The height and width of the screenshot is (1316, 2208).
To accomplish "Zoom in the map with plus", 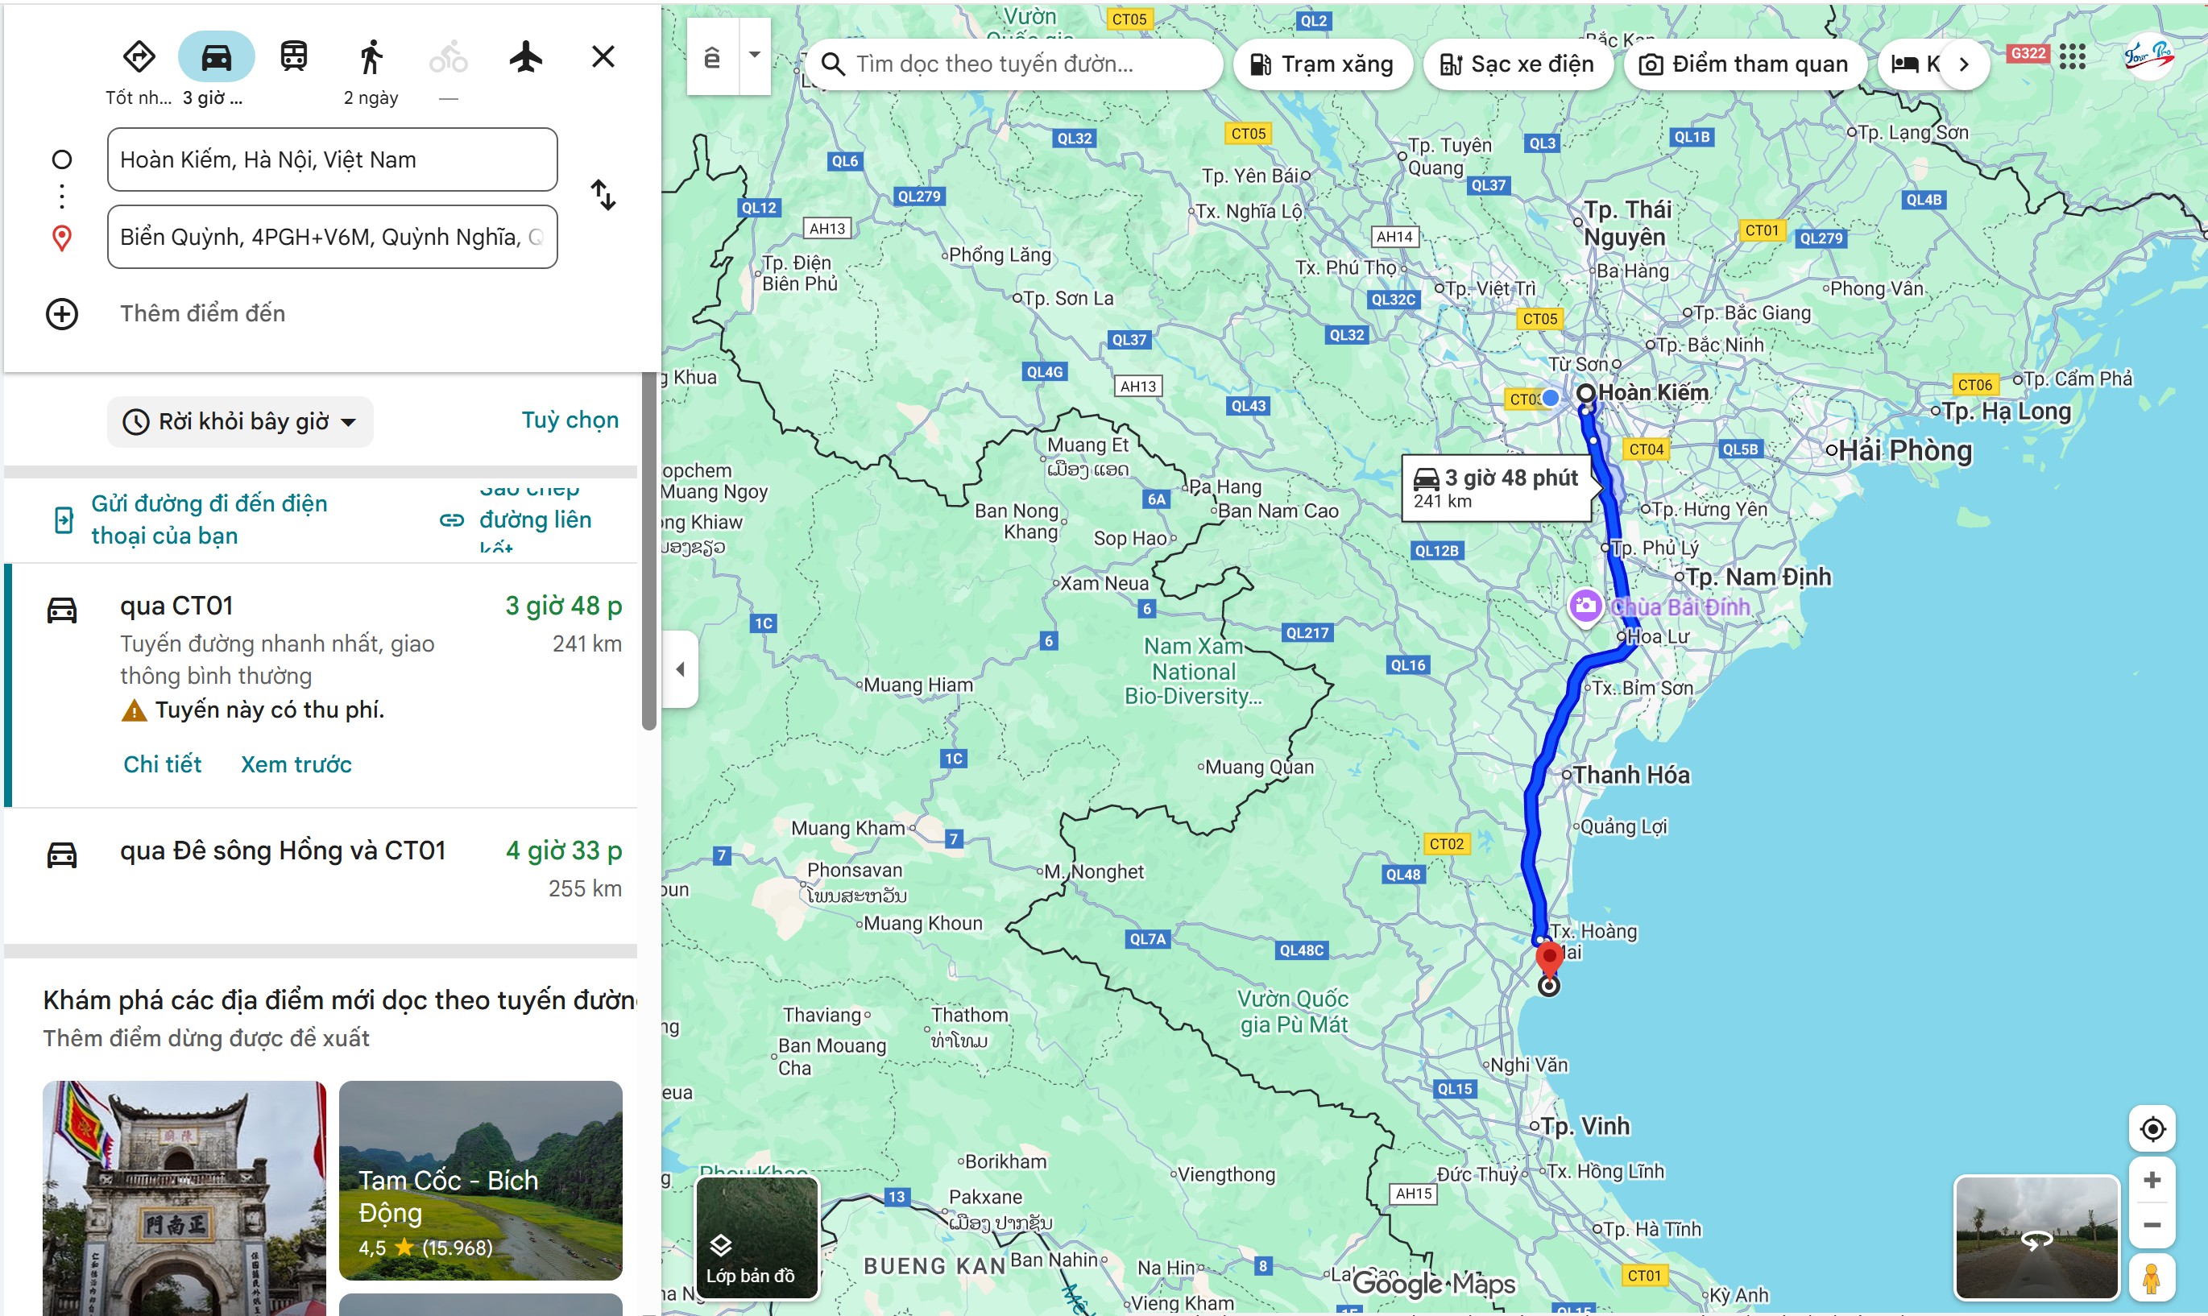I will (x=2152, y=1181).
